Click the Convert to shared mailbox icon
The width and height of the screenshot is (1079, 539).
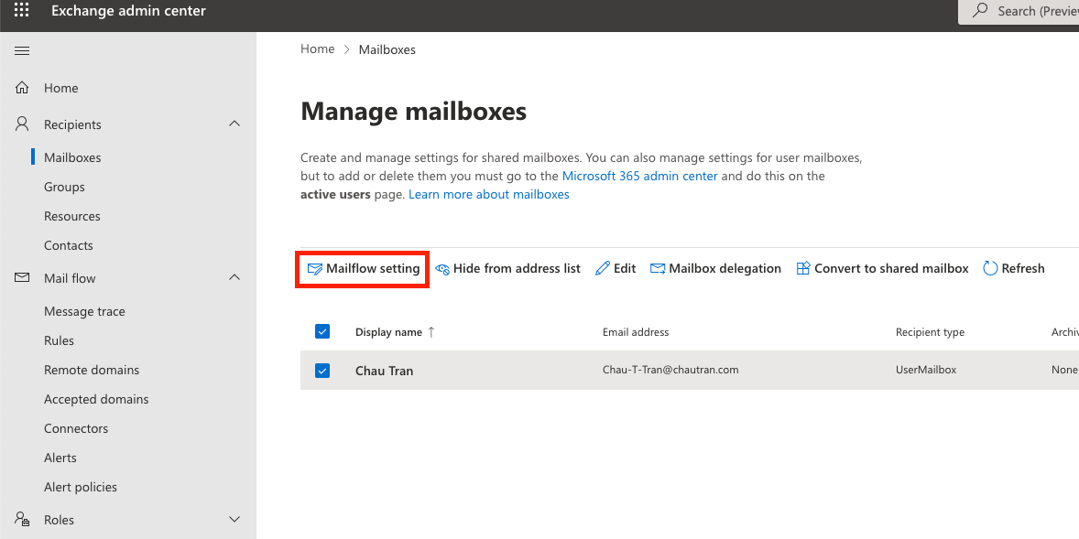coord(803,268)
